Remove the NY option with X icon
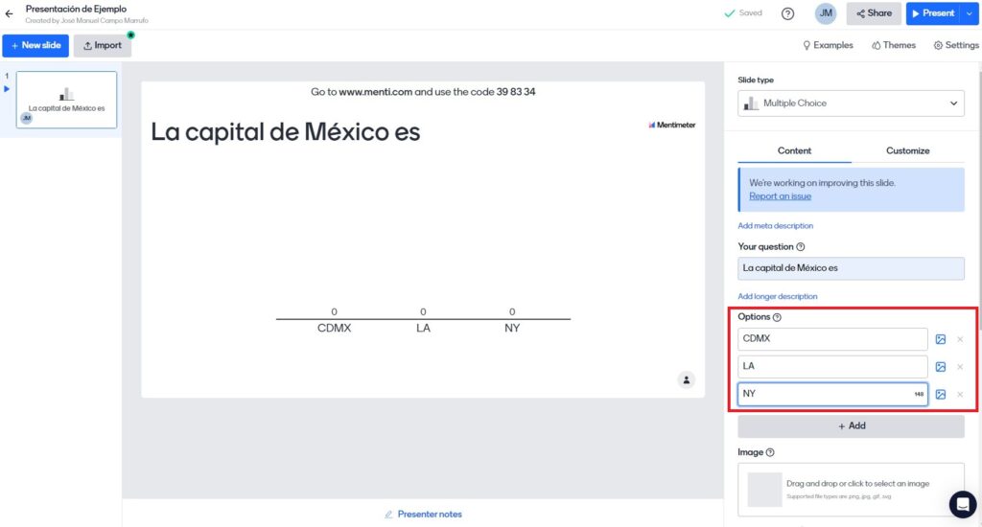This screenshot has width=982, height=527. (960, 395)
